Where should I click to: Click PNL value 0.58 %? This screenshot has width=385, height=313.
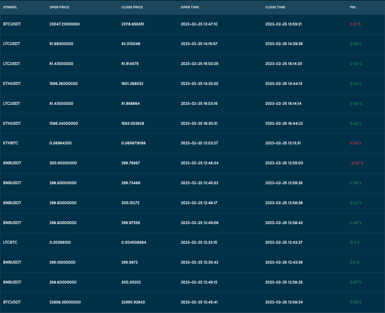click(x=356, y=302)
